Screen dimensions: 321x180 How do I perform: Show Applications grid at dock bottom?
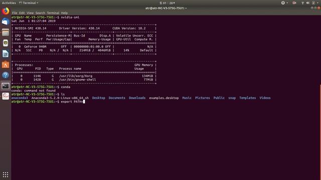tap(6, 174)
